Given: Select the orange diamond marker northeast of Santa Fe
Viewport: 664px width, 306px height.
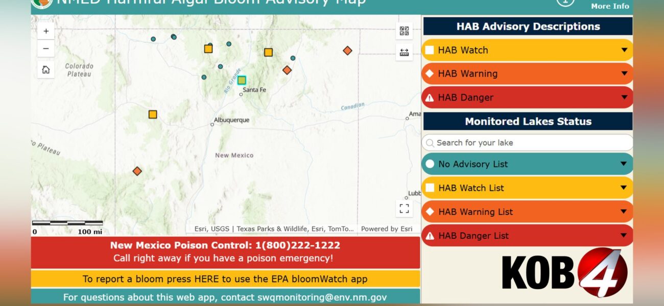Looking at the screenshot, I should tap(287, 70).
